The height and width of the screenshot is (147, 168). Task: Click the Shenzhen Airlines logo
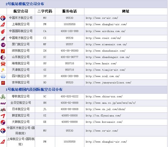pyautogui.click(x=3, y=51)
